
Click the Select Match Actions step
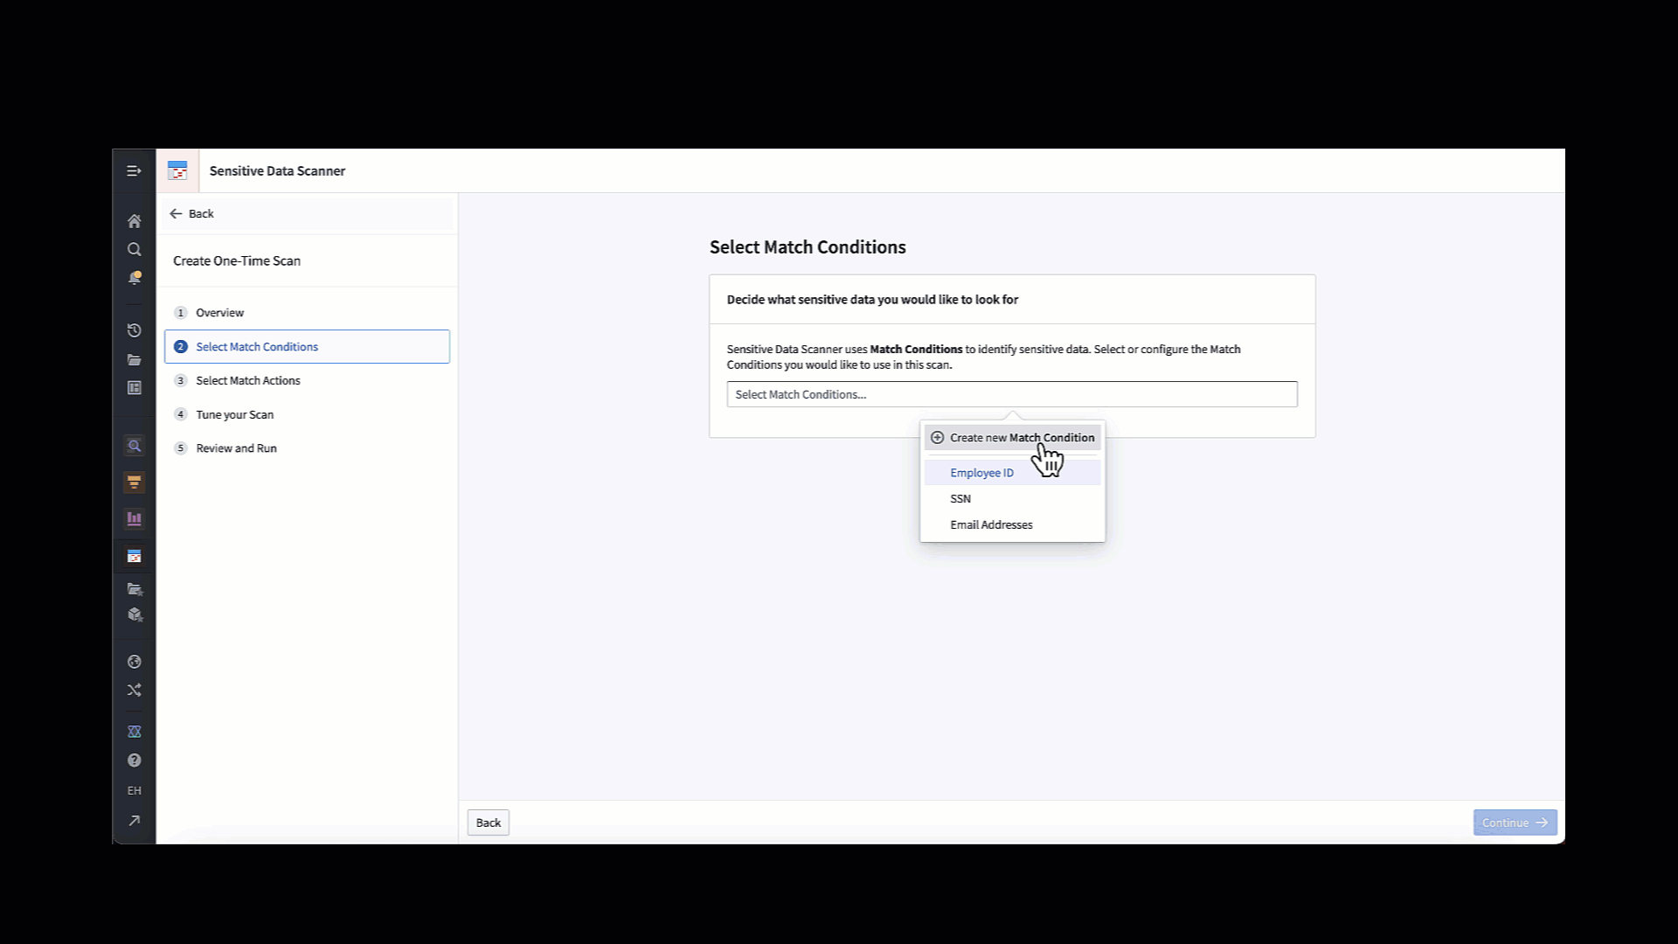[248, 380]
